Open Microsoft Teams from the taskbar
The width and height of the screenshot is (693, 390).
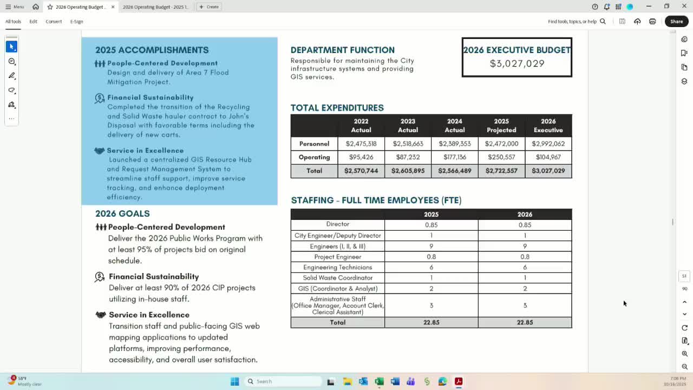(411, 381)
